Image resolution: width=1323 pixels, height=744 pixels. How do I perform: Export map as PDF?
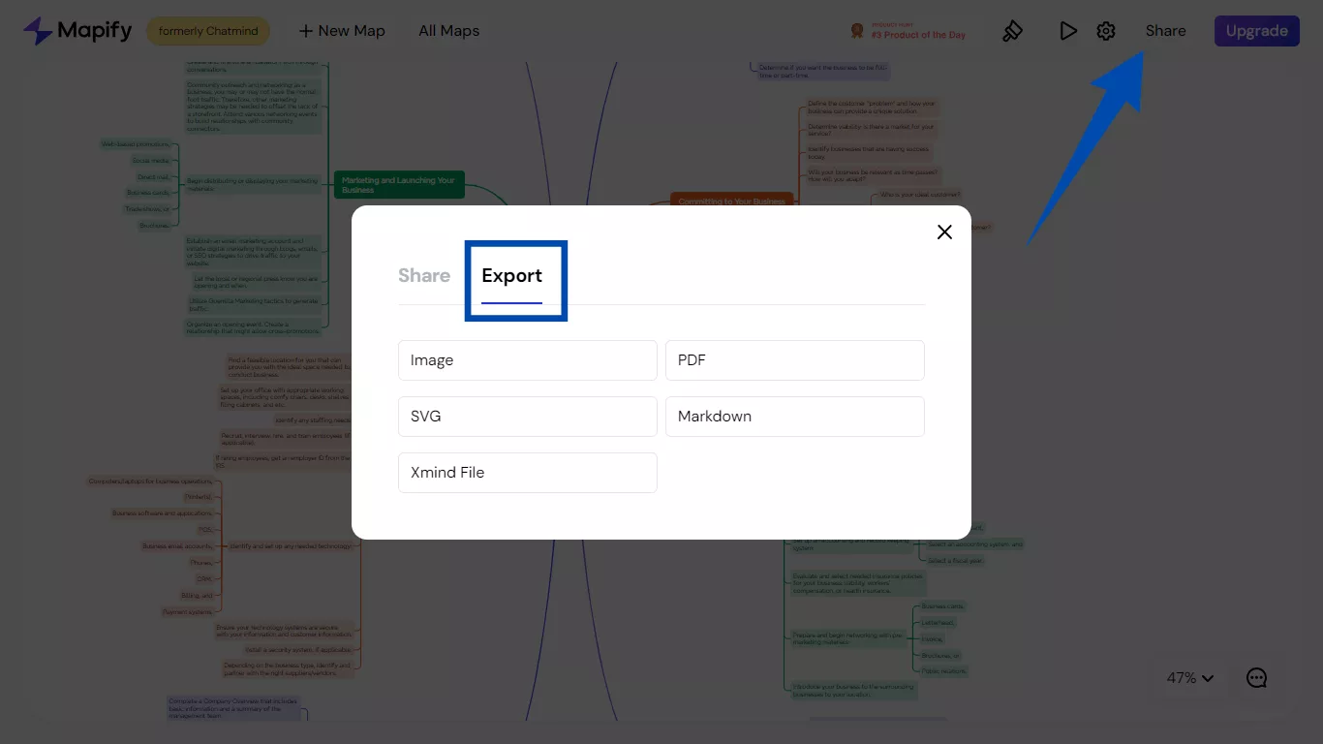click(x=795, y=360)
